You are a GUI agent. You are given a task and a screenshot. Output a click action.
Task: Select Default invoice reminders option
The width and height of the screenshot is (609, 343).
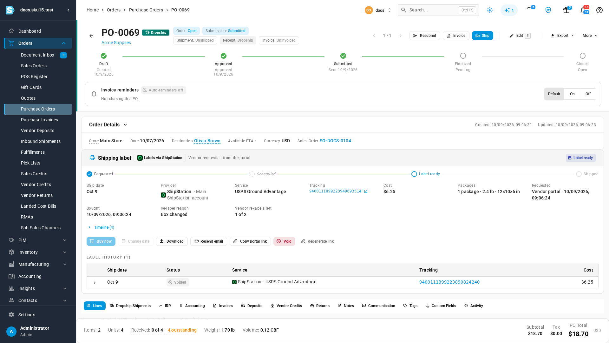[x=554, y=94]
